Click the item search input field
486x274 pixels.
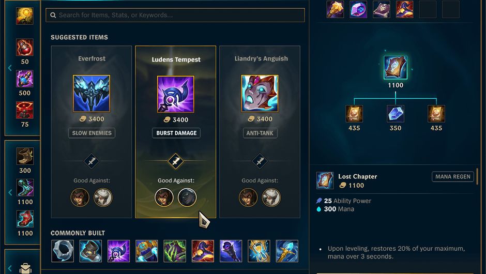(x=175, y=15)
